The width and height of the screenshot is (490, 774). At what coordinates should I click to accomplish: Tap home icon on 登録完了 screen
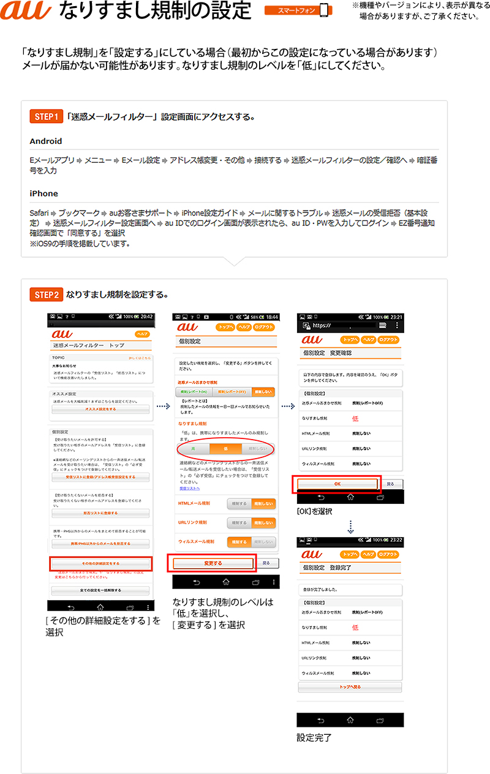pyautogui.click(x=350, y=720)
